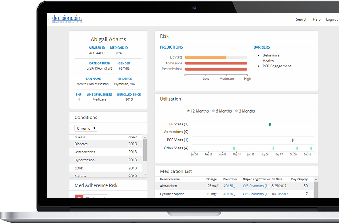Screen dimensions: 339x223
Task: Open ADLER, J prescriber link for Cyclobenzaprine
Action: 229,194
